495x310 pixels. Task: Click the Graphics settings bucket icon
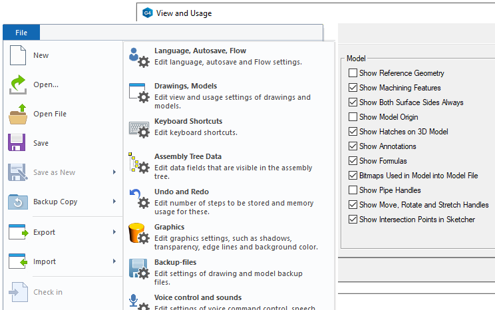pos(138,233)
